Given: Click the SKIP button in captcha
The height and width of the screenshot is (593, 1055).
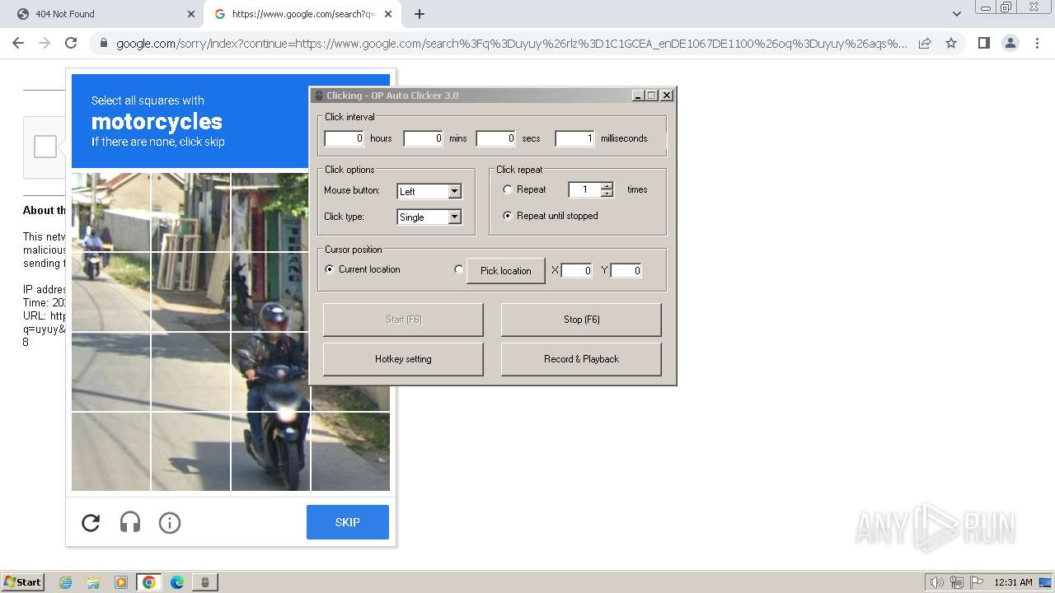Looking at the screenshot, I should [348, 522].
